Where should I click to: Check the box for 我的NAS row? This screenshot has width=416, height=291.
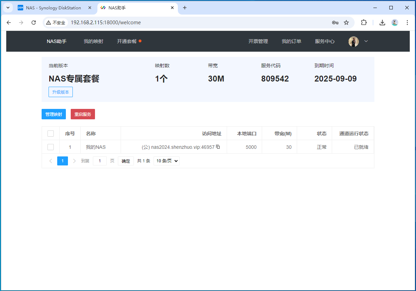pos(51,147)
